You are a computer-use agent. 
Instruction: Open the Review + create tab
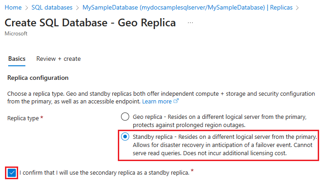58,59
